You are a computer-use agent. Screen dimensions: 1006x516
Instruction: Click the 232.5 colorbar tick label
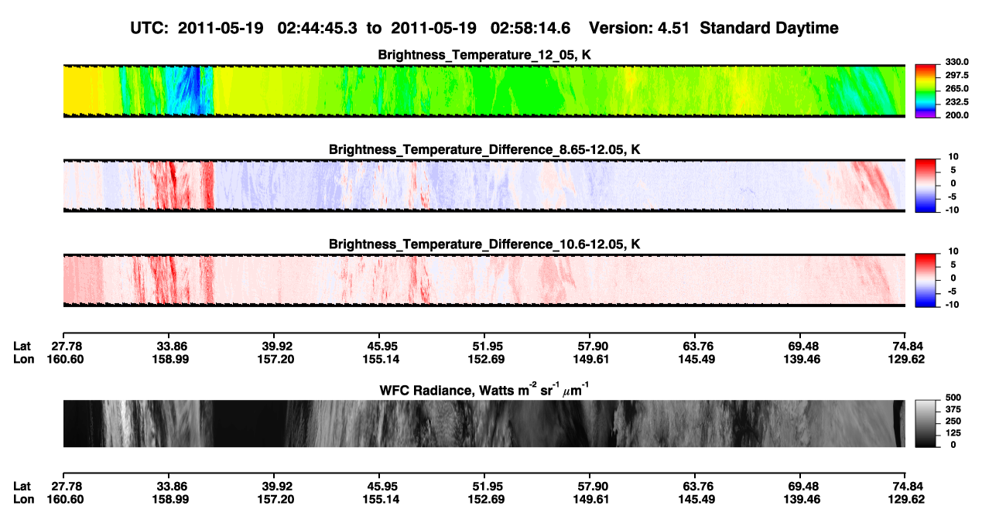click(956, 101)
